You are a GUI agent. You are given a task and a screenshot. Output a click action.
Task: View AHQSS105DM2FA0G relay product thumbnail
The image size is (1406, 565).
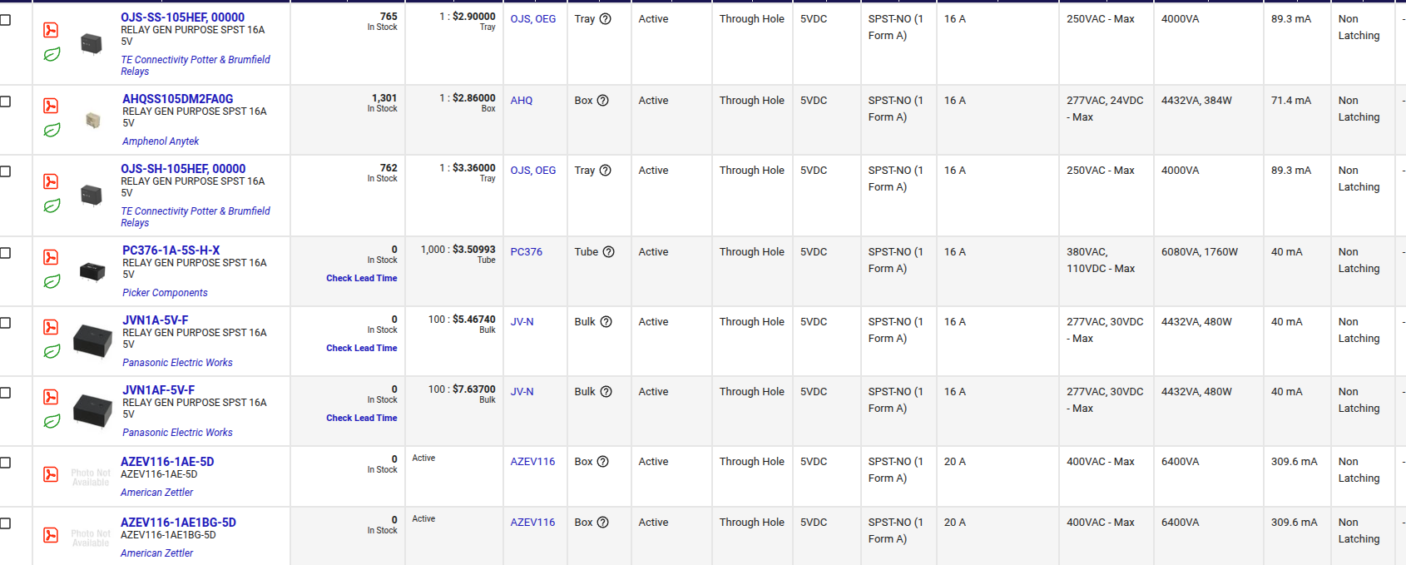pyautogui.click(x=92, y=121)
